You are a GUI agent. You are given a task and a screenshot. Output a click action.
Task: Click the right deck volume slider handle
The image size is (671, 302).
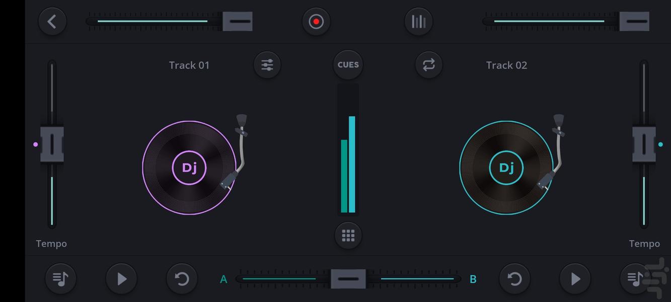click(x=634, y=22)
